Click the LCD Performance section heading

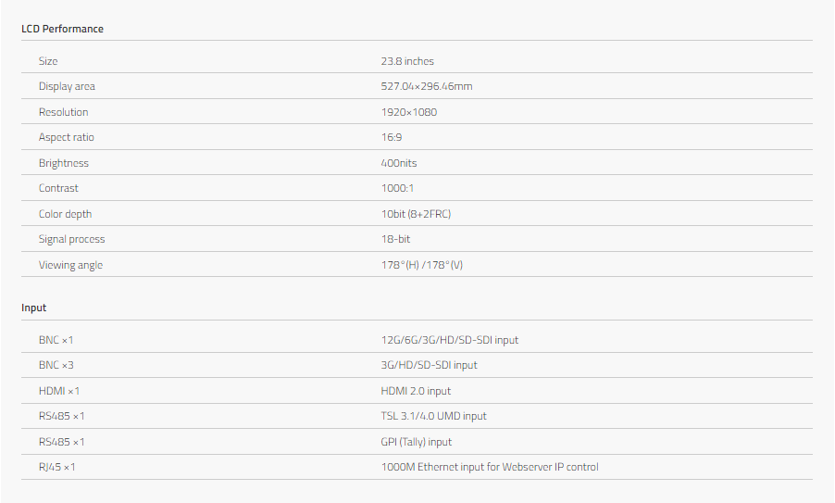point(62,29)
